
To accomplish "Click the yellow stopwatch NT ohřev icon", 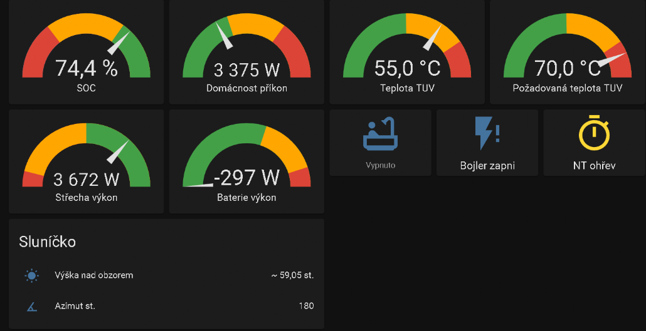I will click(594, 132).
